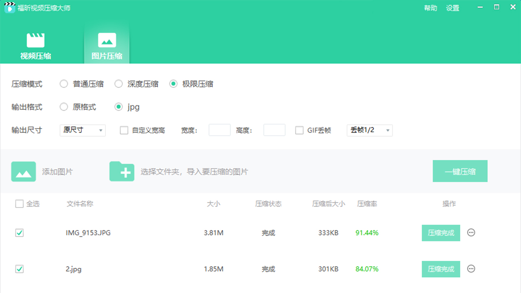Click the 添加图片 image icon

[24, 171]
